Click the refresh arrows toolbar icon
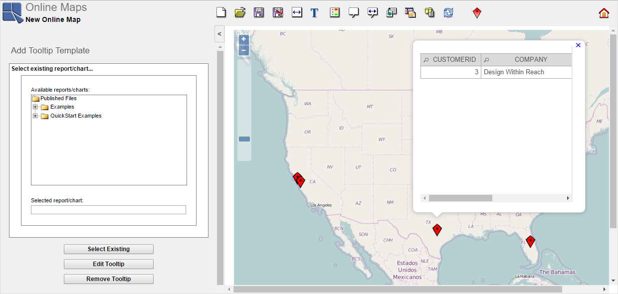The height and width of the screenshot is (294, 618). 448,13
